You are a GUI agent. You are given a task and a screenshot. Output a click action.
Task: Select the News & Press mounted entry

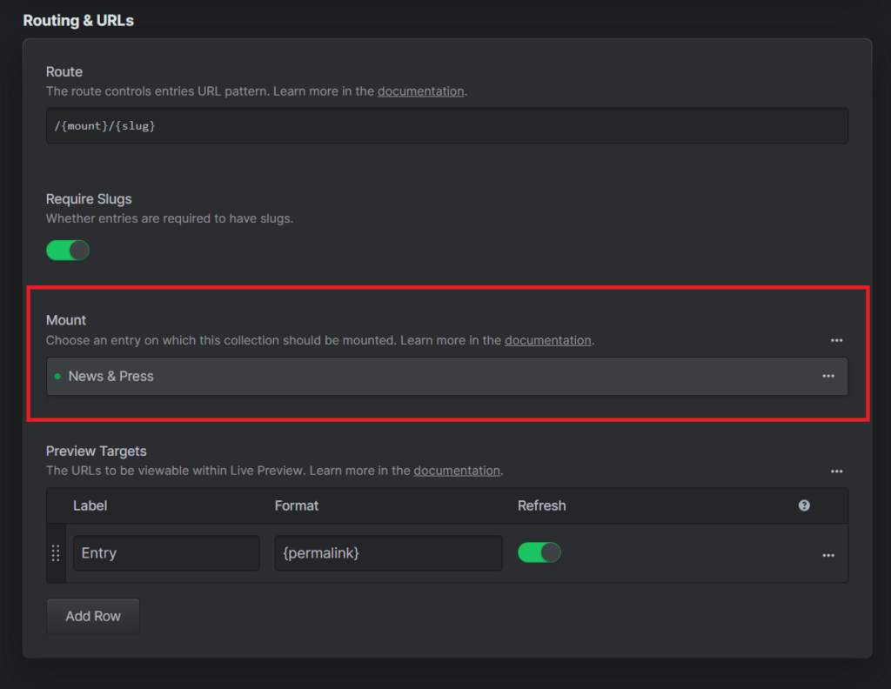click(111, 377)
